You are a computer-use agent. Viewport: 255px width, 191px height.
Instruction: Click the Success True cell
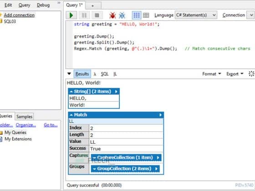tap(126, 149)
